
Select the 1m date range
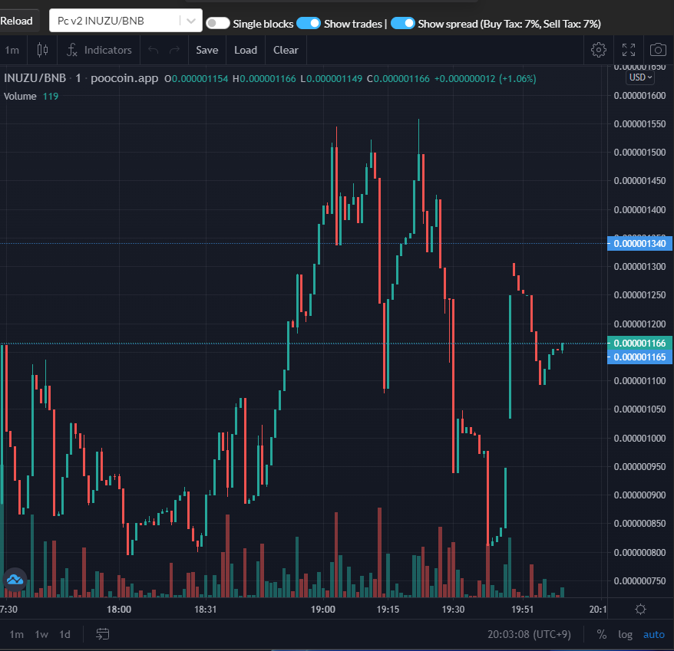(16, 634)
